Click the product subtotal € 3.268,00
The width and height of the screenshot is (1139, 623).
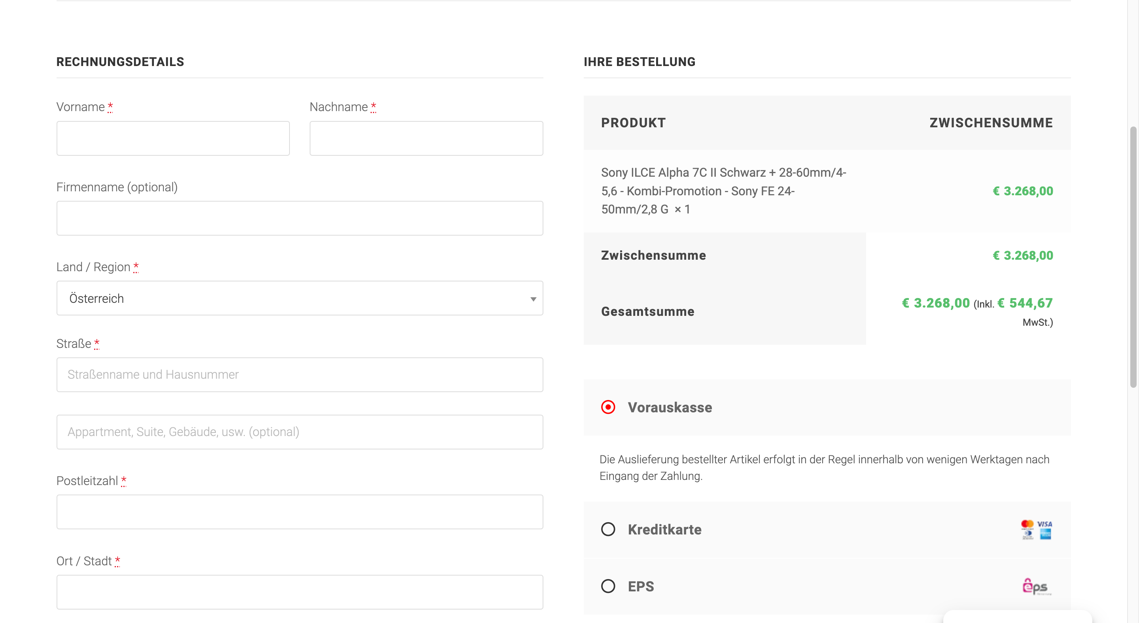pyautogui.click(x=1023, y=191)
